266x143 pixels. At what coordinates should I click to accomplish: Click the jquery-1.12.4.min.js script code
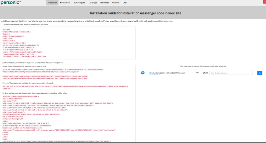65,87
